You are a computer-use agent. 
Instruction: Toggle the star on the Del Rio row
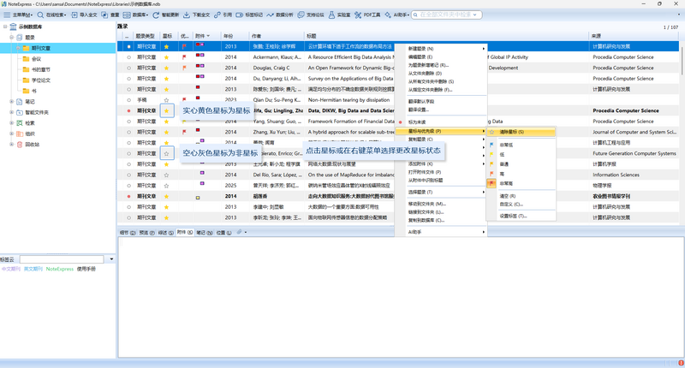(x=166, y=175)
